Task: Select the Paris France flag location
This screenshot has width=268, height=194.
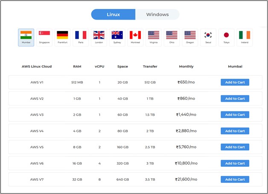Action: 81,37
